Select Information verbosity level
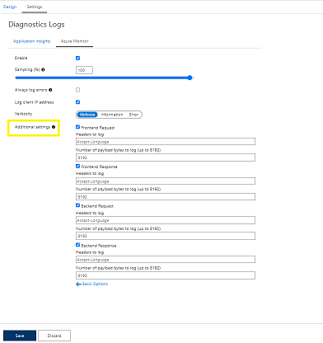 click(x=112, y=115)
